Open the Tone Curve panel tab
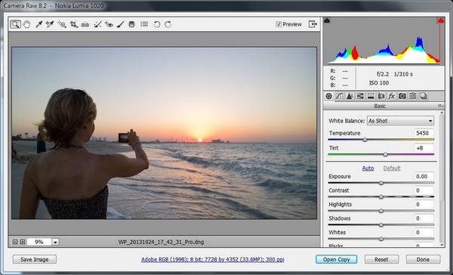The image size is (453, 275). pyautogui.click(x=339, y=96)
